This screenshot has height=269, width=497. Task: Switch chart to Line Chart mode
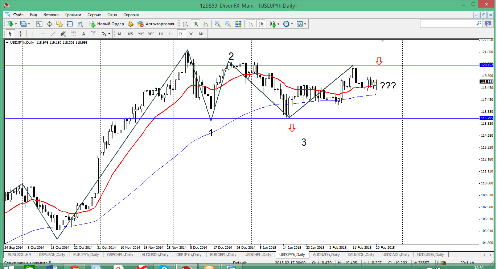[206, 24]
